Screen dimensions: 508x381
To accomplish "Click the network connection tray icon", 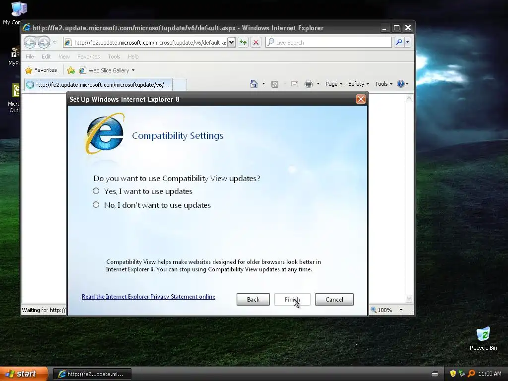I will (462, 374).
